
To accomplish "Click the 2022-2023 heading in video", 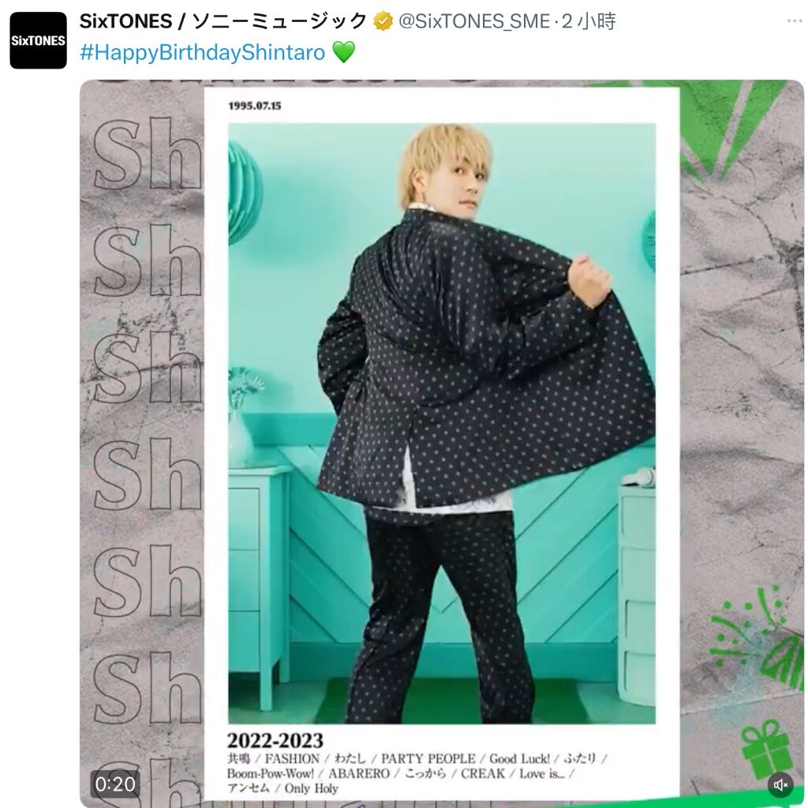I will point(275,740).
